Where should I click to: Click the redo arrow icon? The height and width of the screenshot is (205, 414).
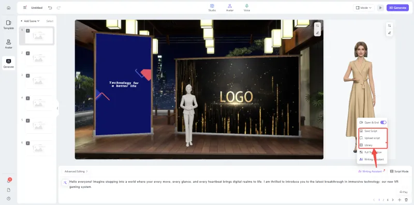point(58,8)
